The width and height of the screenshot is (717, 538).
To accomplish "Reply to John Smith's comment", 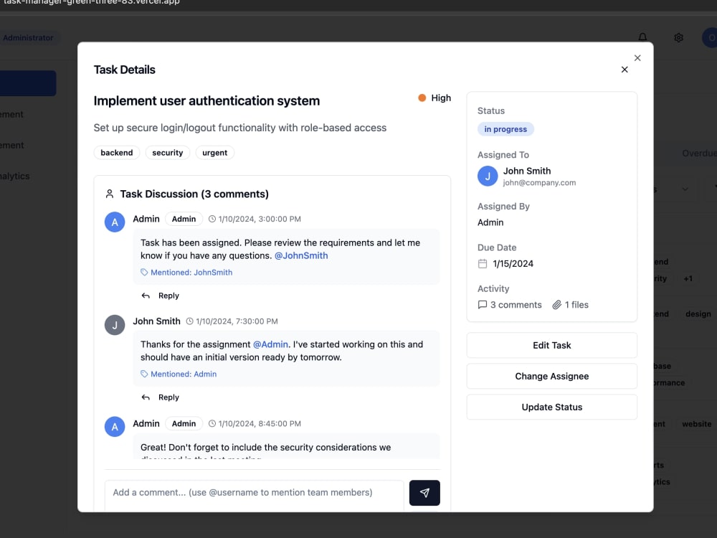I will [x=161, y=397].
